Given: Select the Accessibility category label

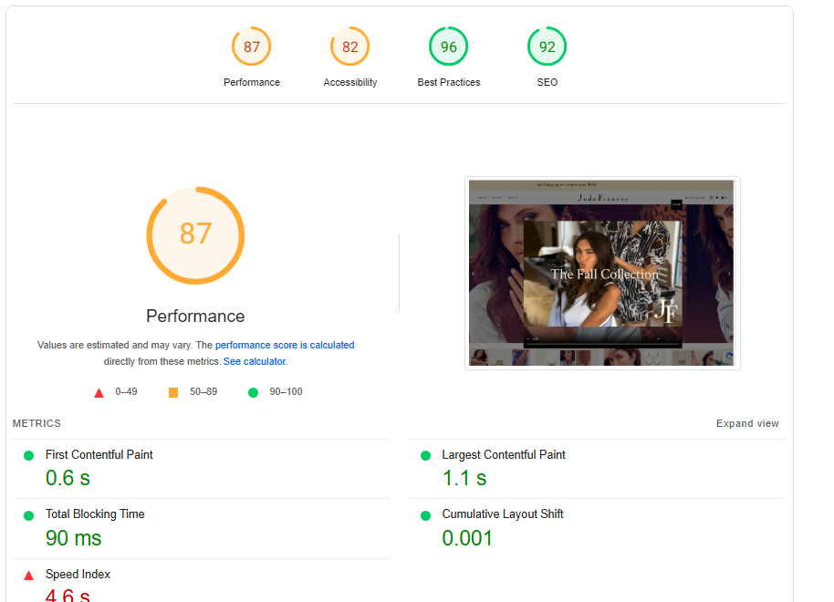Looking at the screenshot, I should [350, 82].
